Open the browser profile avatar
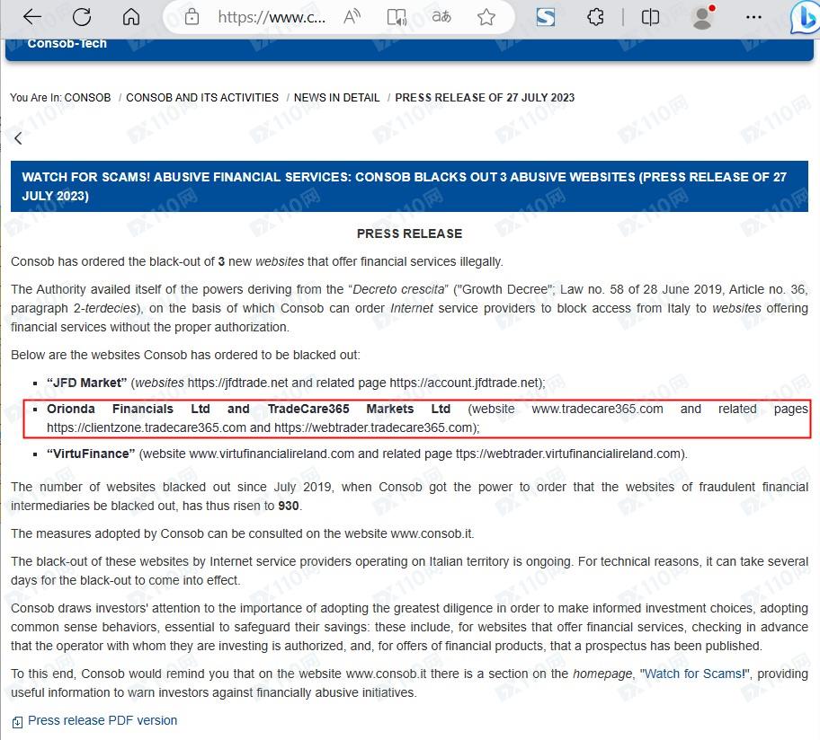 703,17
